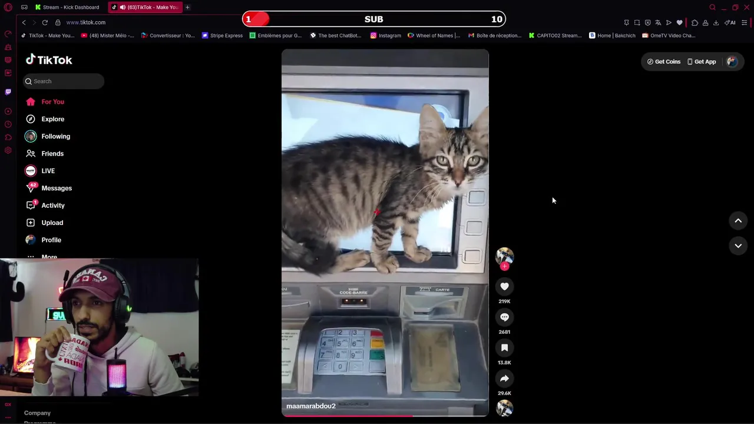Open The best ChatBot bookmark
Image resolution: width=754 pixels, height=424 pixels.
click(x=335, y=35)
